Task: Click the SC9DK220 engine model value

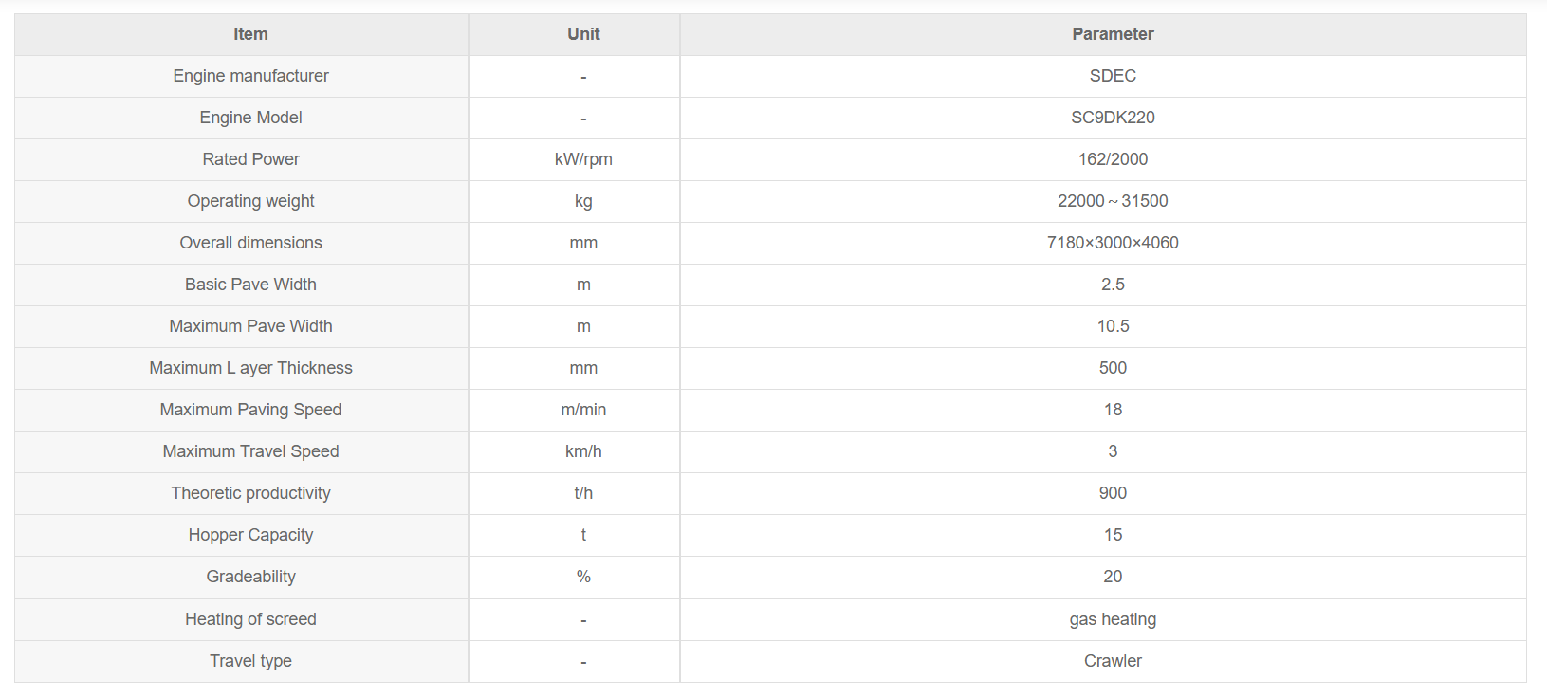Action: (x=1113, y=118)
